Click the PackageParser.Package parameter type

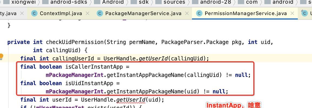coord(195,42)
